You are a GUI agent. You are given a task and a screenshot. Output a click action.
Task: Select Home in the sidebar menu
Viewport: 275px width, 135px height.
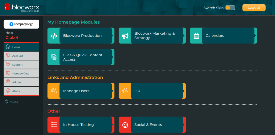[21, 47]
